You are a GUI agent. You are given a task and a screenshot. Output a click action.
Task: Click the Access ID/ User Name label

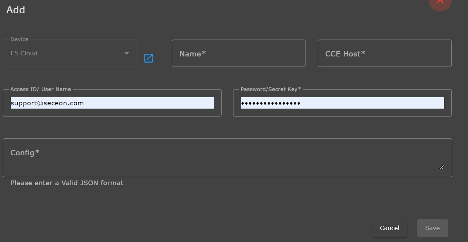click(41, 89)
